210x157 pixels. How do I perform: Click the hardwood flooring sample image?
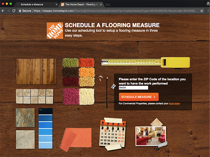(36, 71)
